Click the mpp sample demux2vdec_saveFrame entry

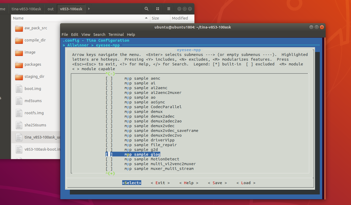161,131
